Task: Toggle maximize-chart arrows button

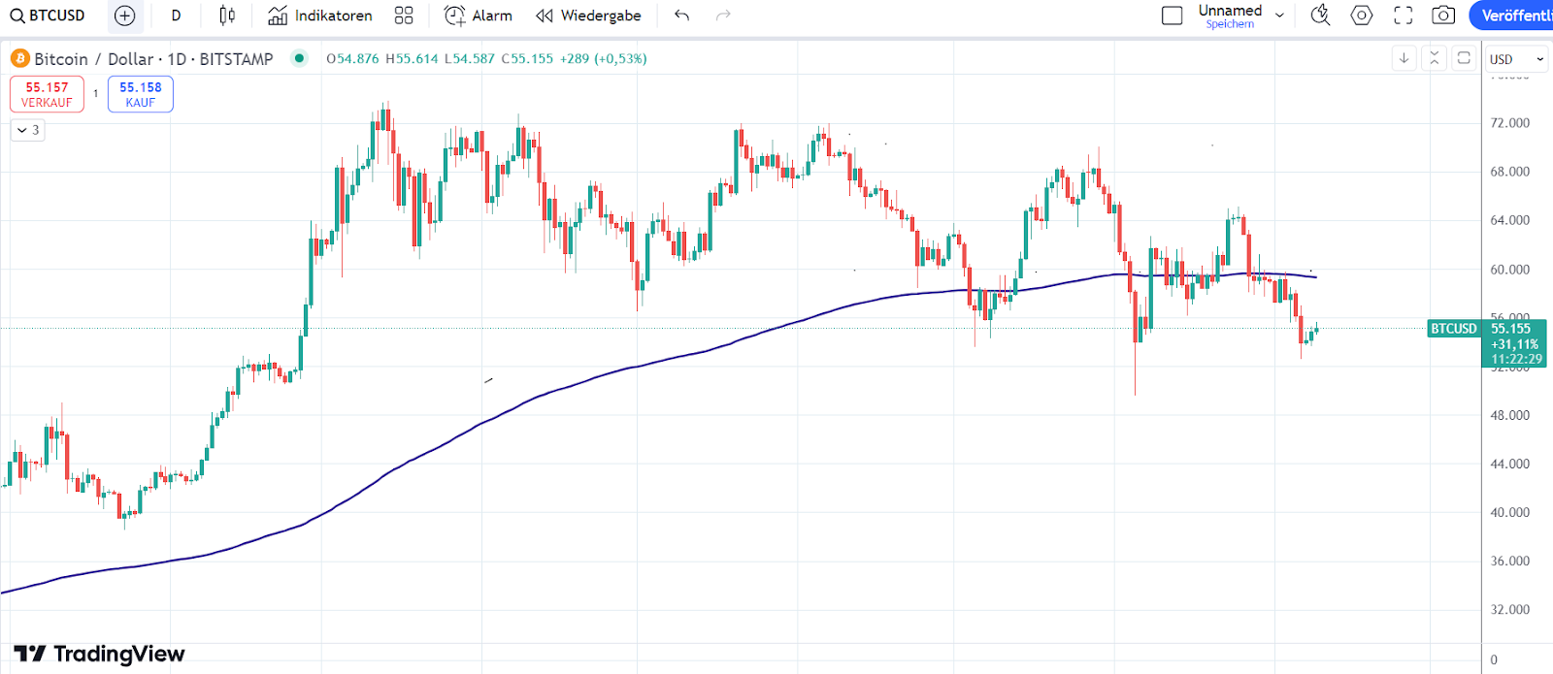Action: [x=1434, y=58]
